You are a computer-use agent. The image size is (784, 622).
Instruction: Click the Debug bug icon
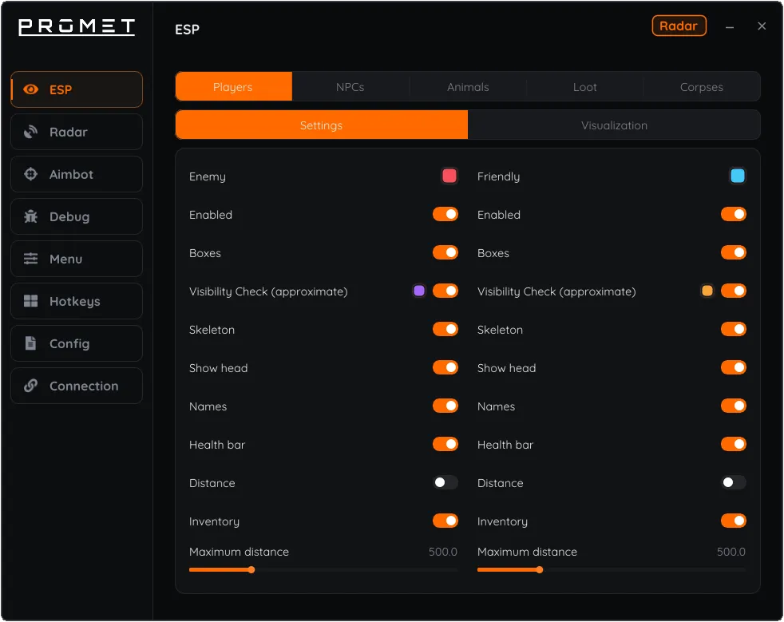(30, 216)
